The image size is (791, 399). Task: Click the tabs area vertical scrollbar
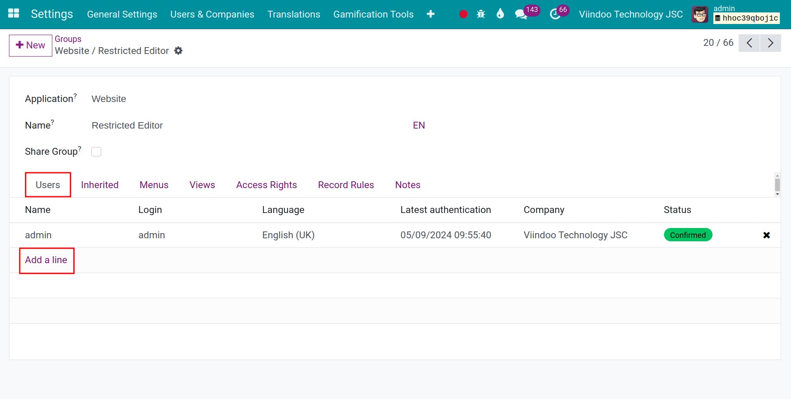[x=777, y=185]
